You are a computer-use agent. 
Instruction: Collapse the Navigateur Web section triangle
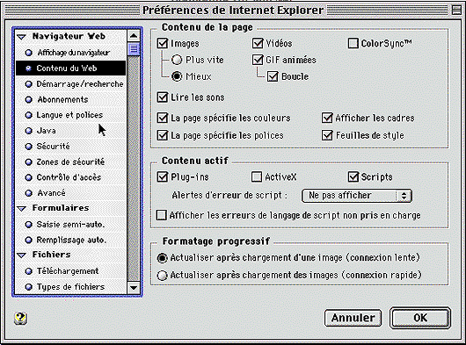[x=21, y=37]
